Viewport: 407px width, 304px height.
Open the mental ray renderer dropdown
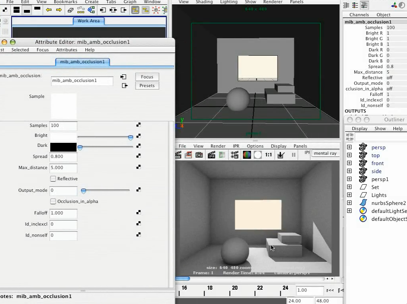[x=325, y=154]
